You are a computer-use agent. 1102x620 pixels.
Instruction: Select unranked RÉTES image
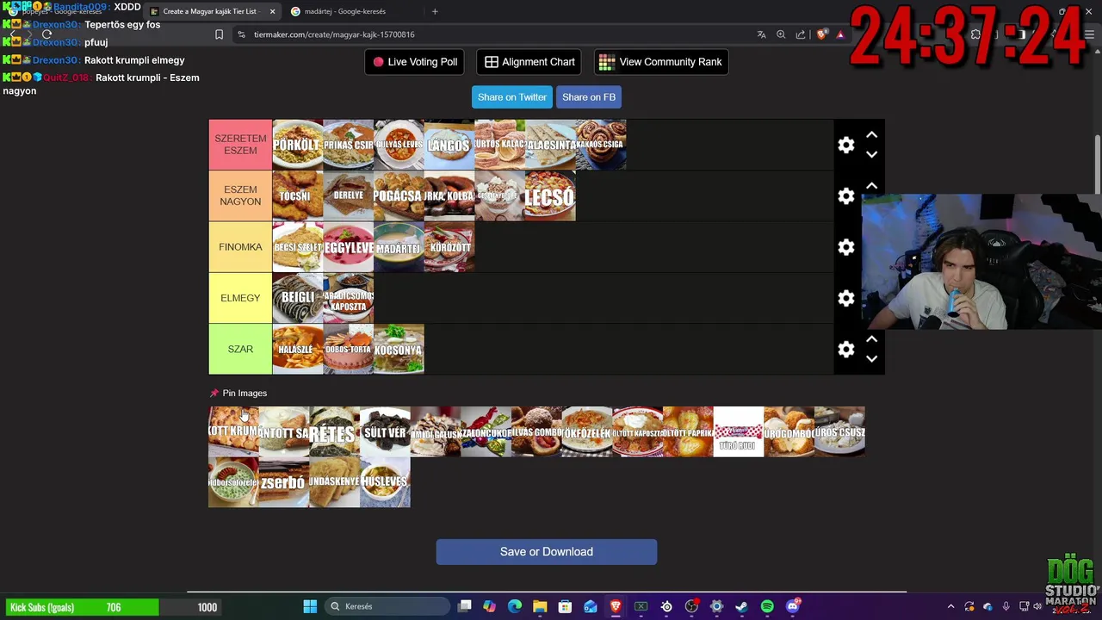(334, 431)
